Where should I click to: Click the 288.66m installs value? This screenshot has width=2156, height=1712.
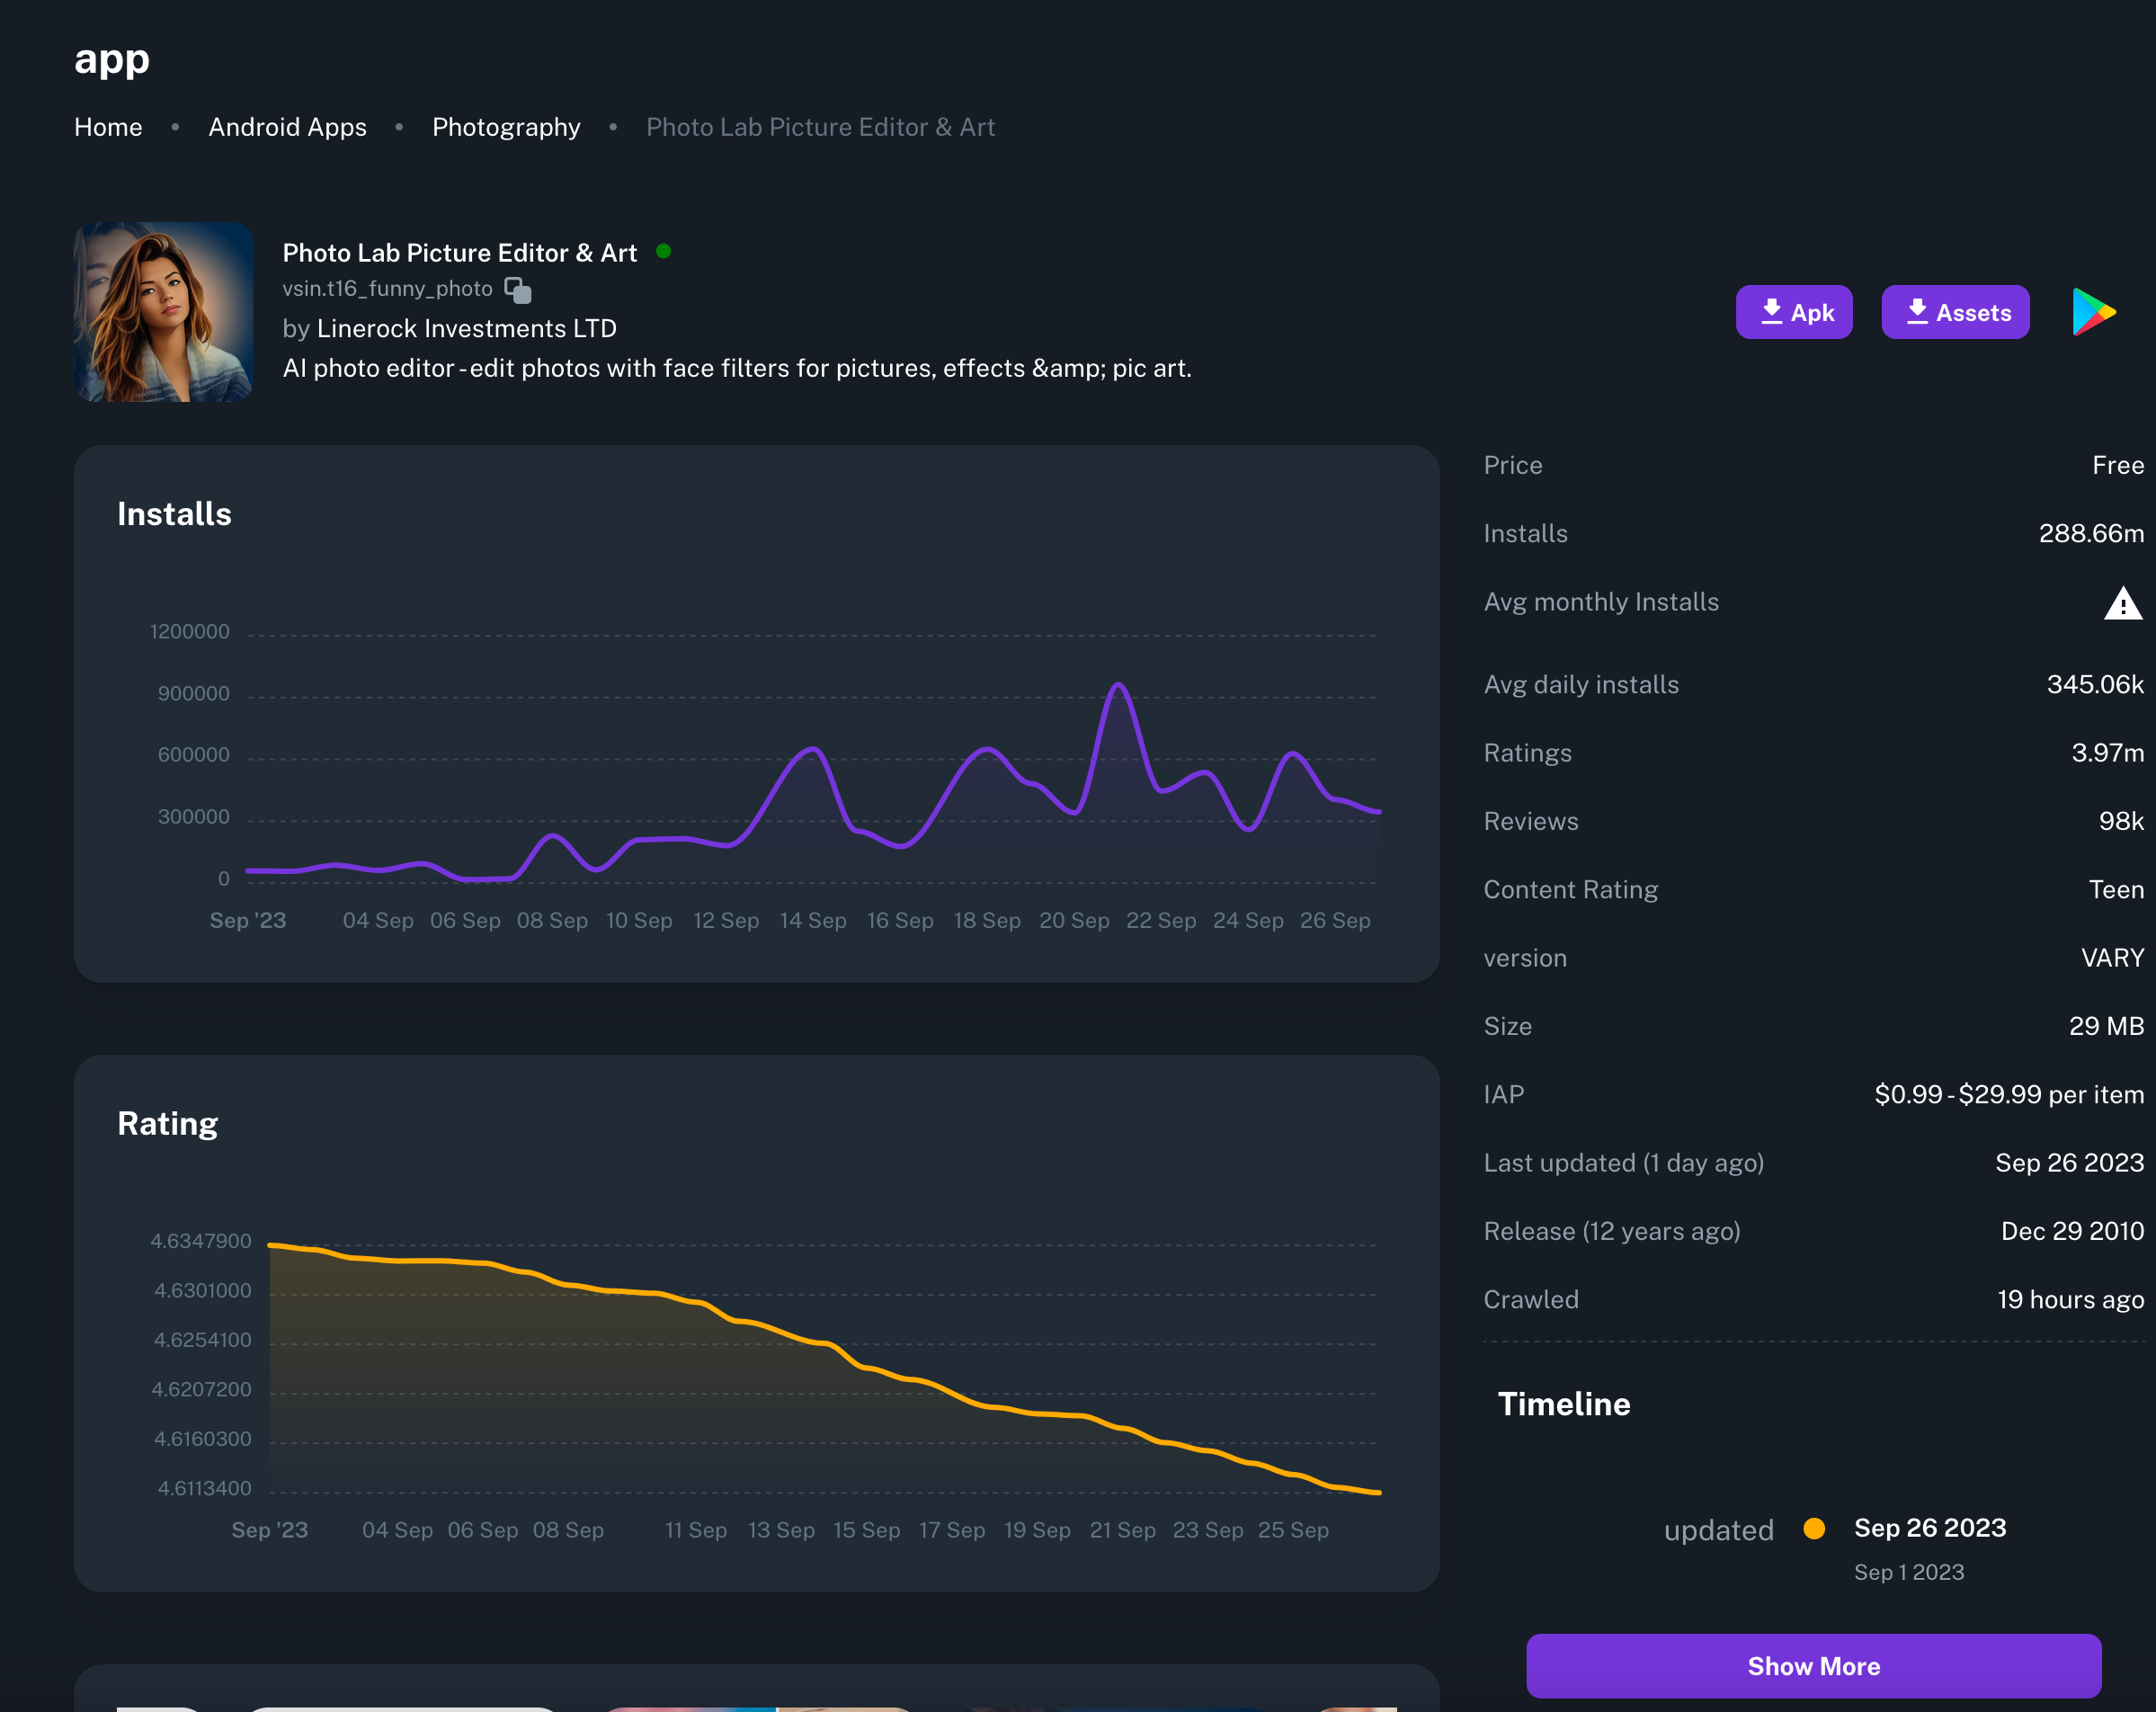click(2091, 533)
